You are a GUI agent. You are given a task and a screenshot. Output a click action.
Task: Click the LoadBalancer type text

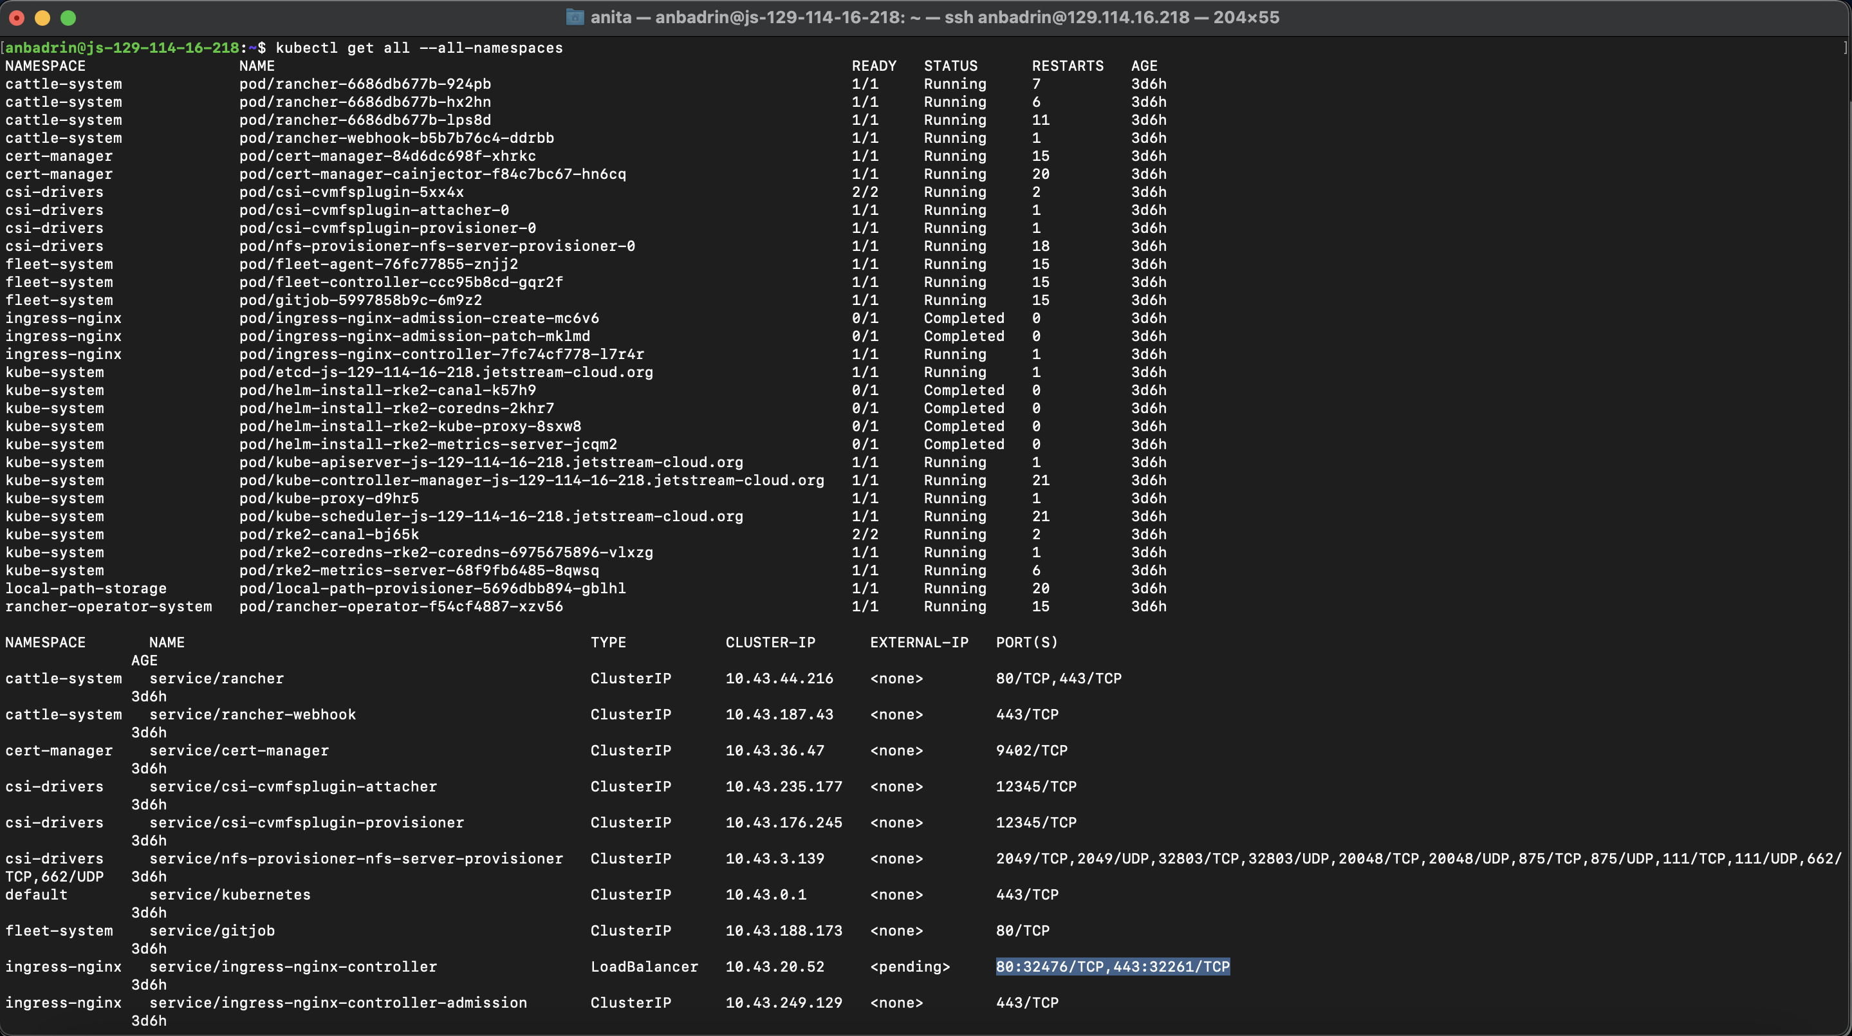click(x=644, y=967)
